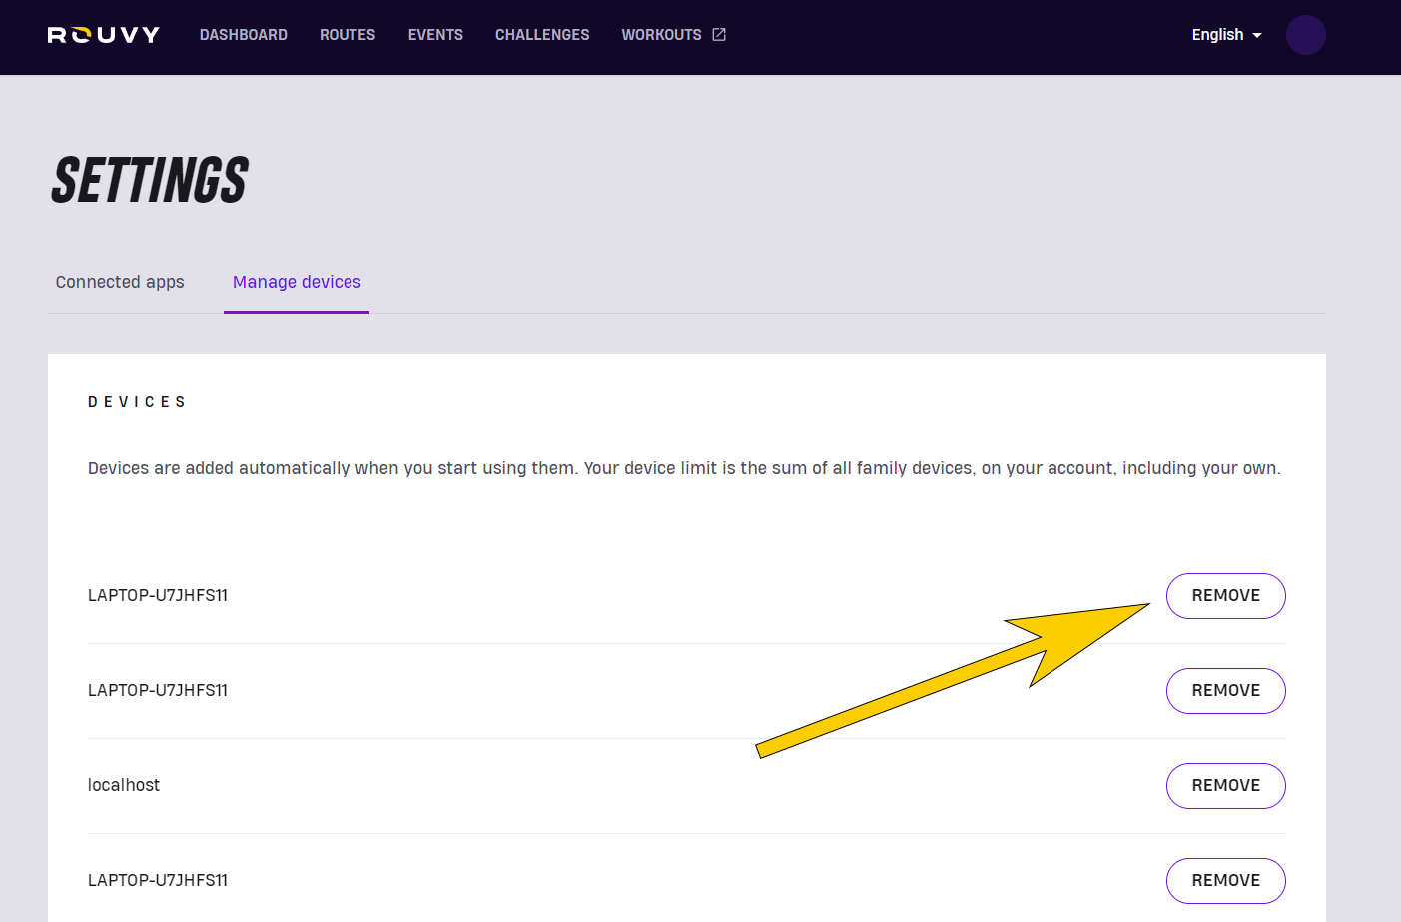The width and height of the screenshot is (1401, 922).
Task: Expand the English language dropdown
Action: [1226, 35]
